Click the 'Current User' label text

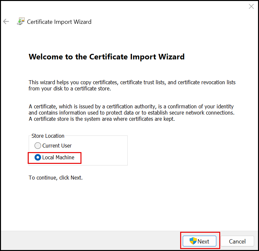(57, 146)
